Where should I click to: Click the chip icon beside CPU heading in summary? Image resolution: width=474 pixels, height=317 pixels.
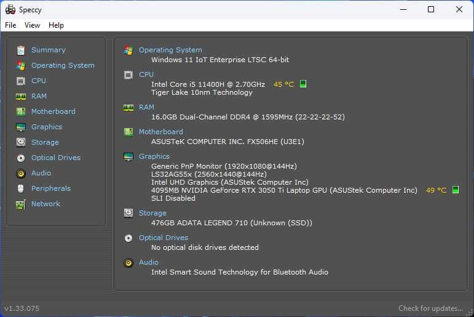(x=128, y=74)
